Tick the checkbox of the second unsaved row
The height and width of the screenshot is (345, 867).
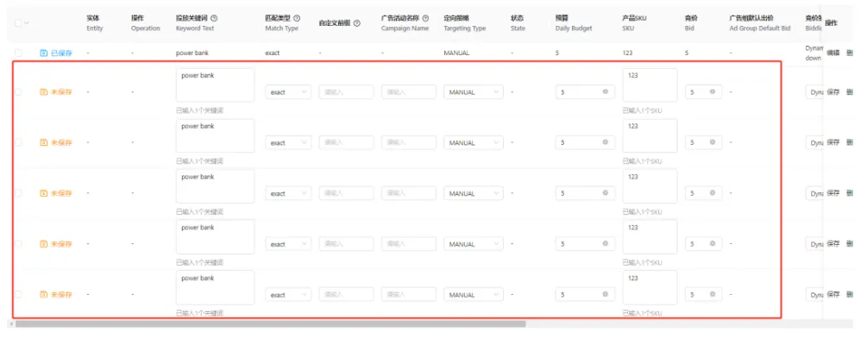click(x=18, y=142)
